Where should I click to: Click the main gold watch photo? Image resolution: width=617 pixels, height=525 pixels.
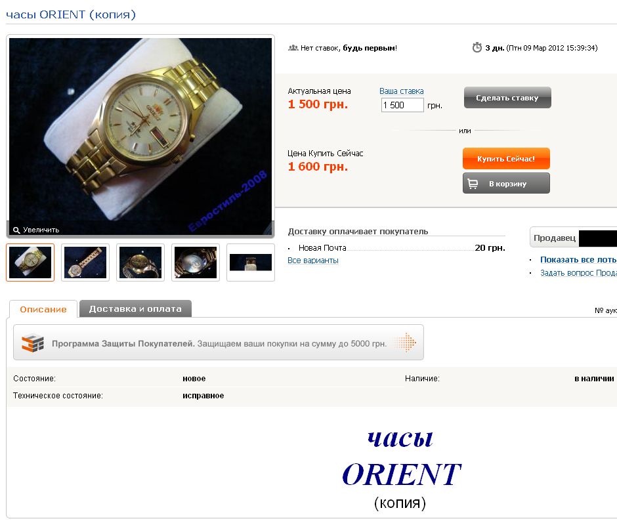click(x=140, y=136)
